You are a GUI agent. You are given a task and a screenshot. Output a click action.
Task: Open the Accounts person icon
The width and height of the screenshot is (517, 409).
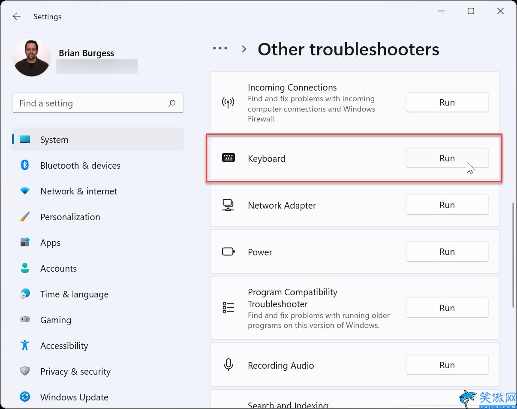tap(25, 268)
